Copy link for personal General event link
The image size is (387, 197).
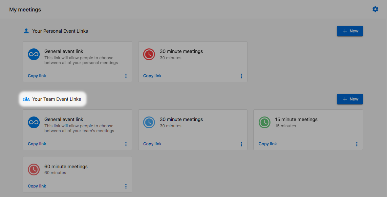(x=37, y=76)
